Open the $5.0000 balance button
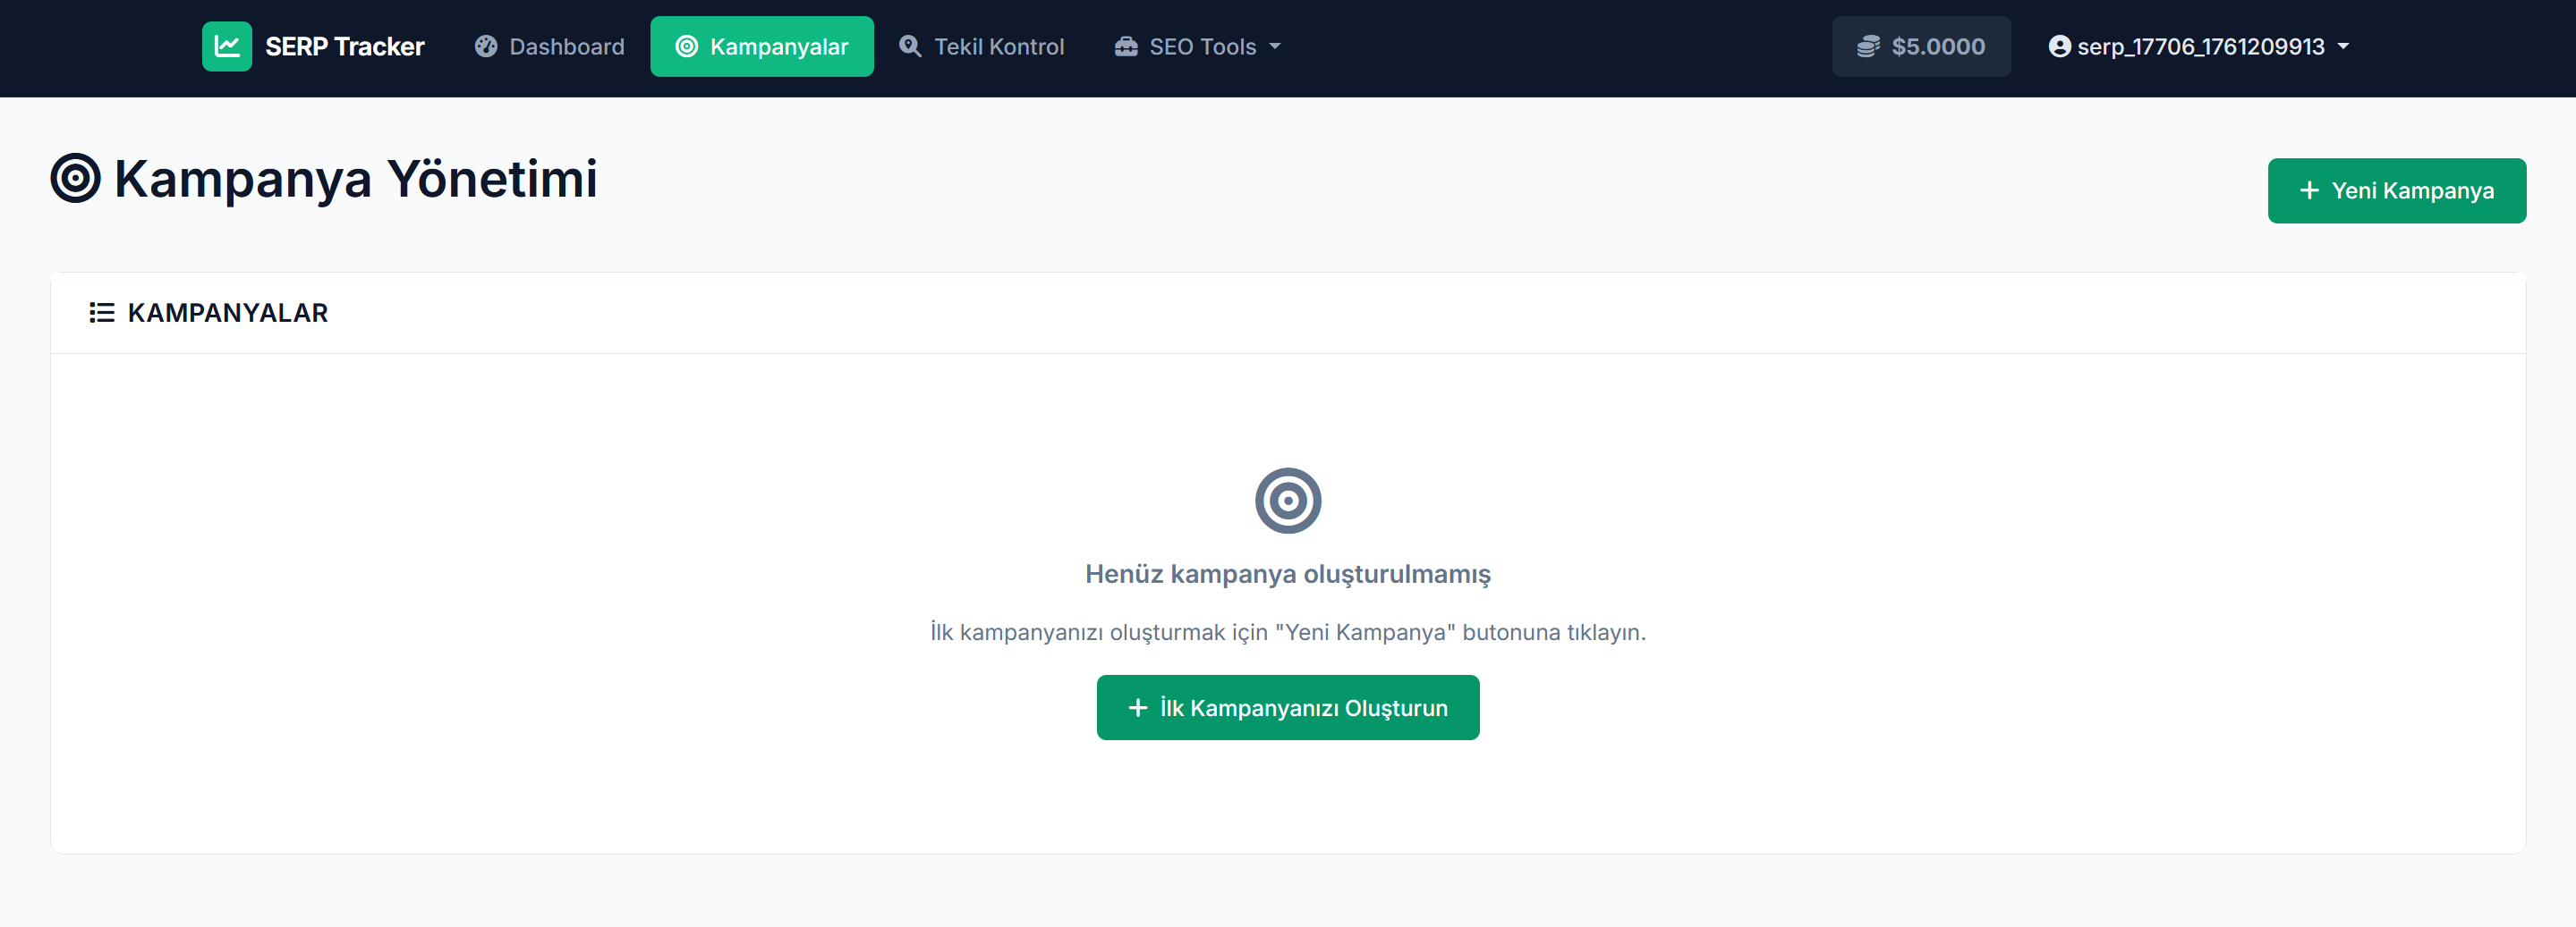The width and height of the screenshot is (2576, 927). coord(1921,47)
